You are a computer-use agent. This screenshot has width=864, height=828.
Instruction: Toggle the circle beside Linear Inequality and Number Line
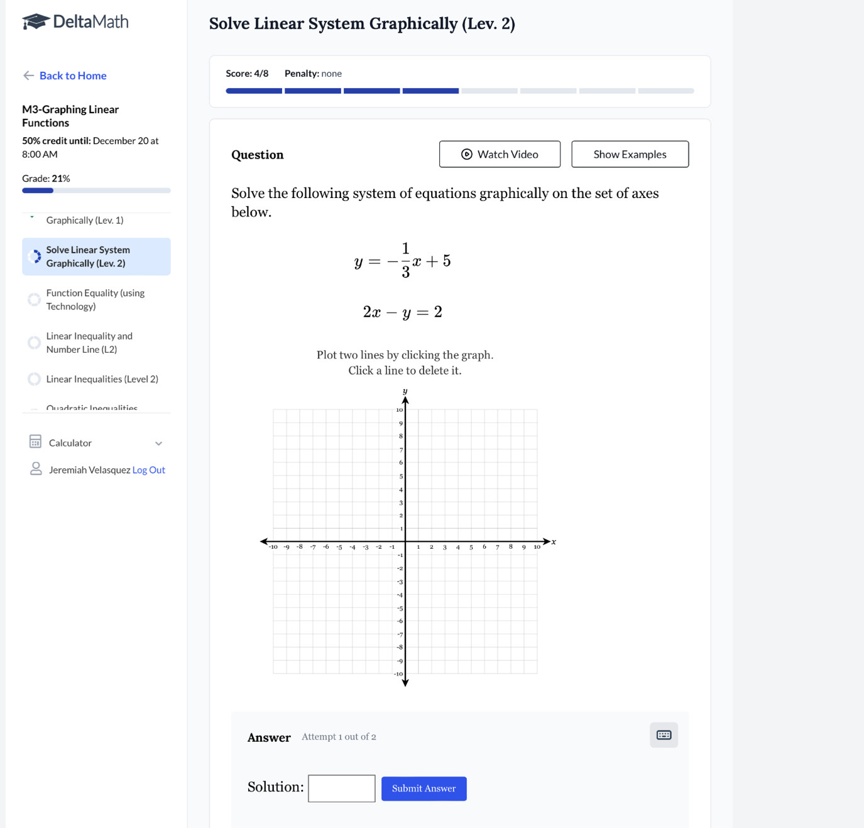tap(34, 342)
